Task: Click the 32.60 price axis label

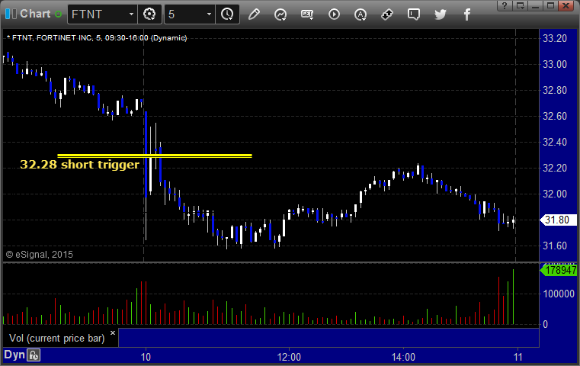Action: point(555,116)
